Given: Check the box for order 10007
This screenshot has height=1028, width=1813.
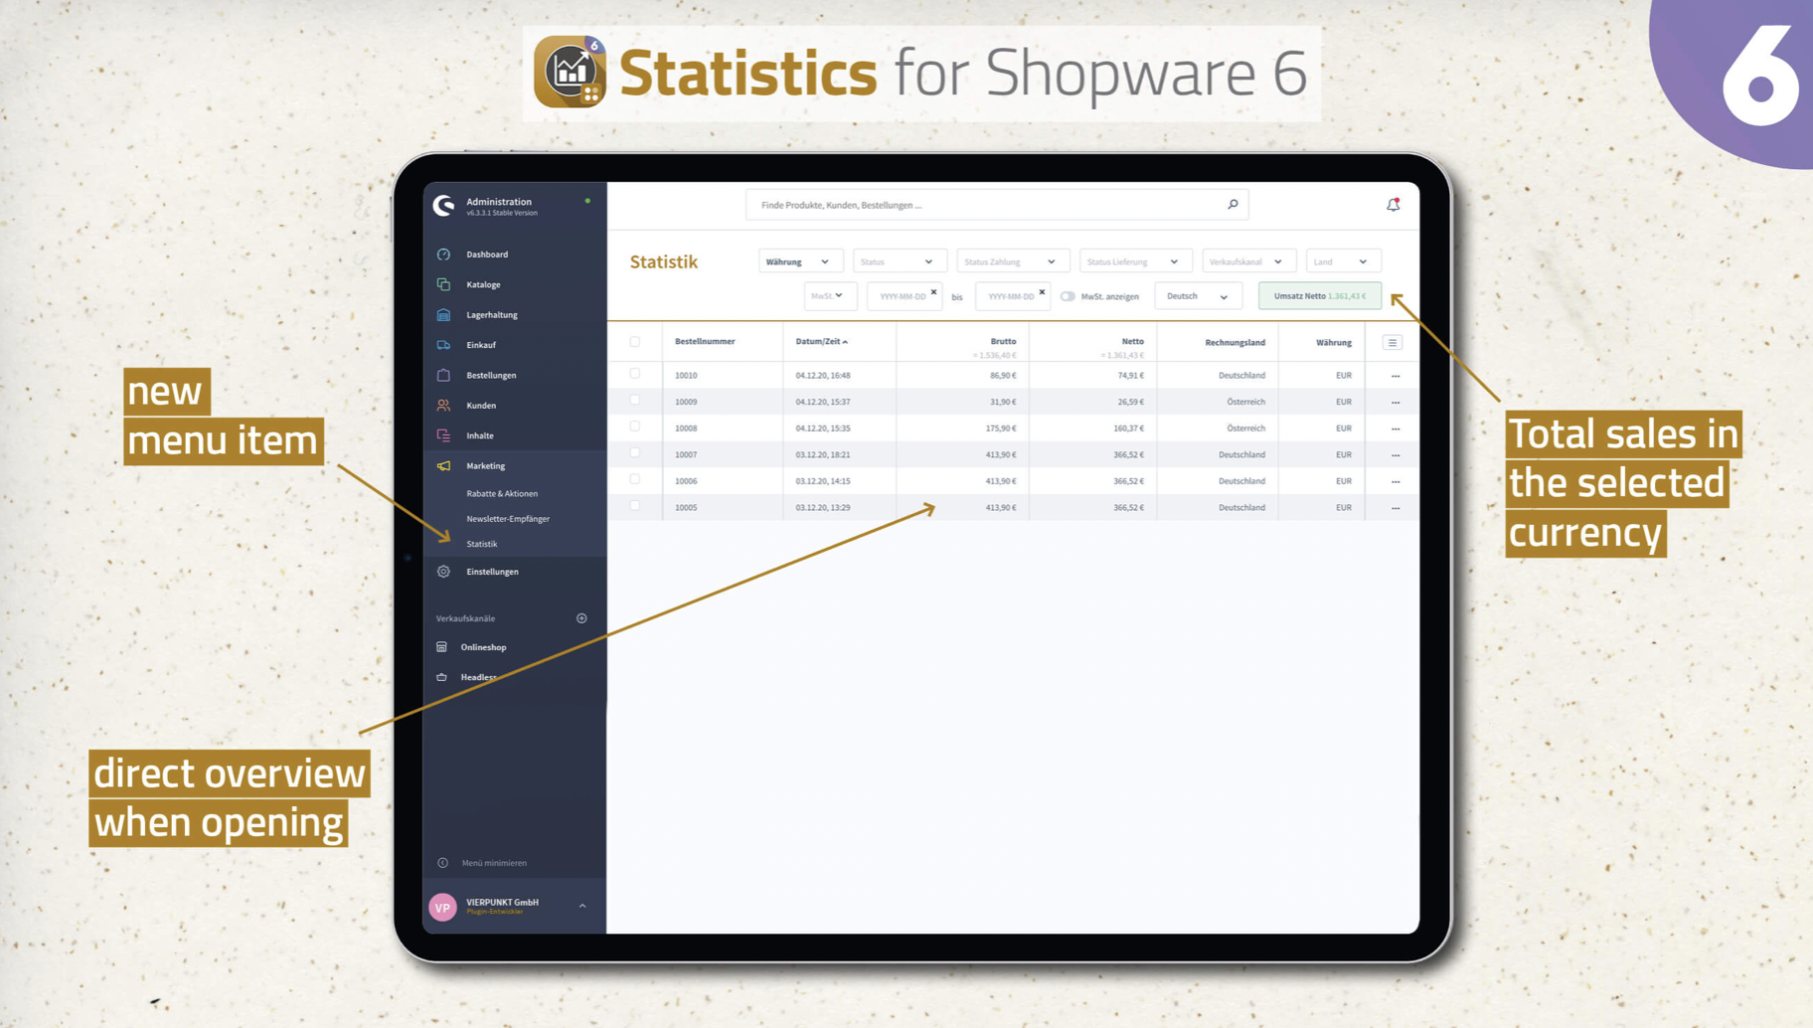Looking at the screenshot, I should pyautogui.click(x=635, y=453).
